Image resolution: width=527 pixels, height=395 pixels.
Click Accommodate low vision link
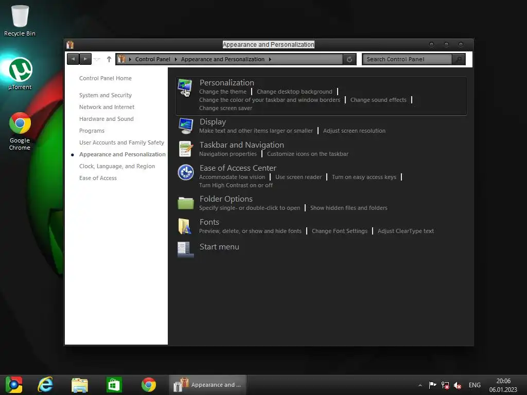click(232, 177)
